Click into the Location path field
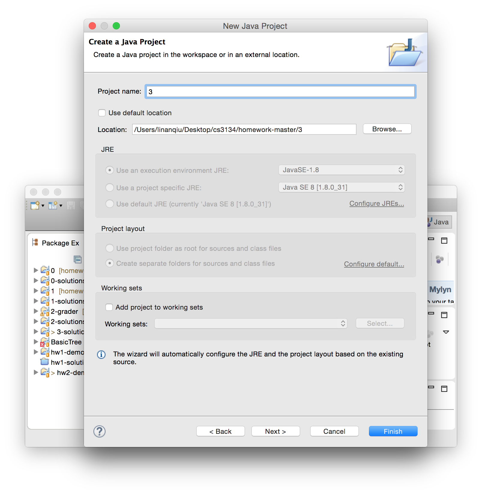The image size is (482, 495). click(244, 130)
